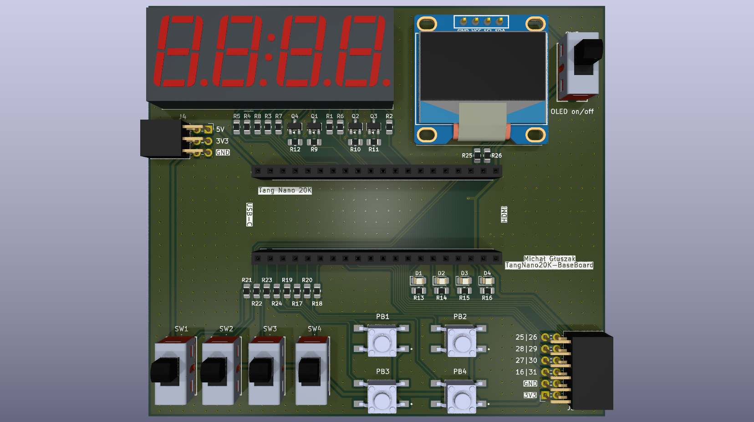Screen dimensions: 754x422
Task: Click the R13 resistor below D1
Action: [x=418, y=291]
